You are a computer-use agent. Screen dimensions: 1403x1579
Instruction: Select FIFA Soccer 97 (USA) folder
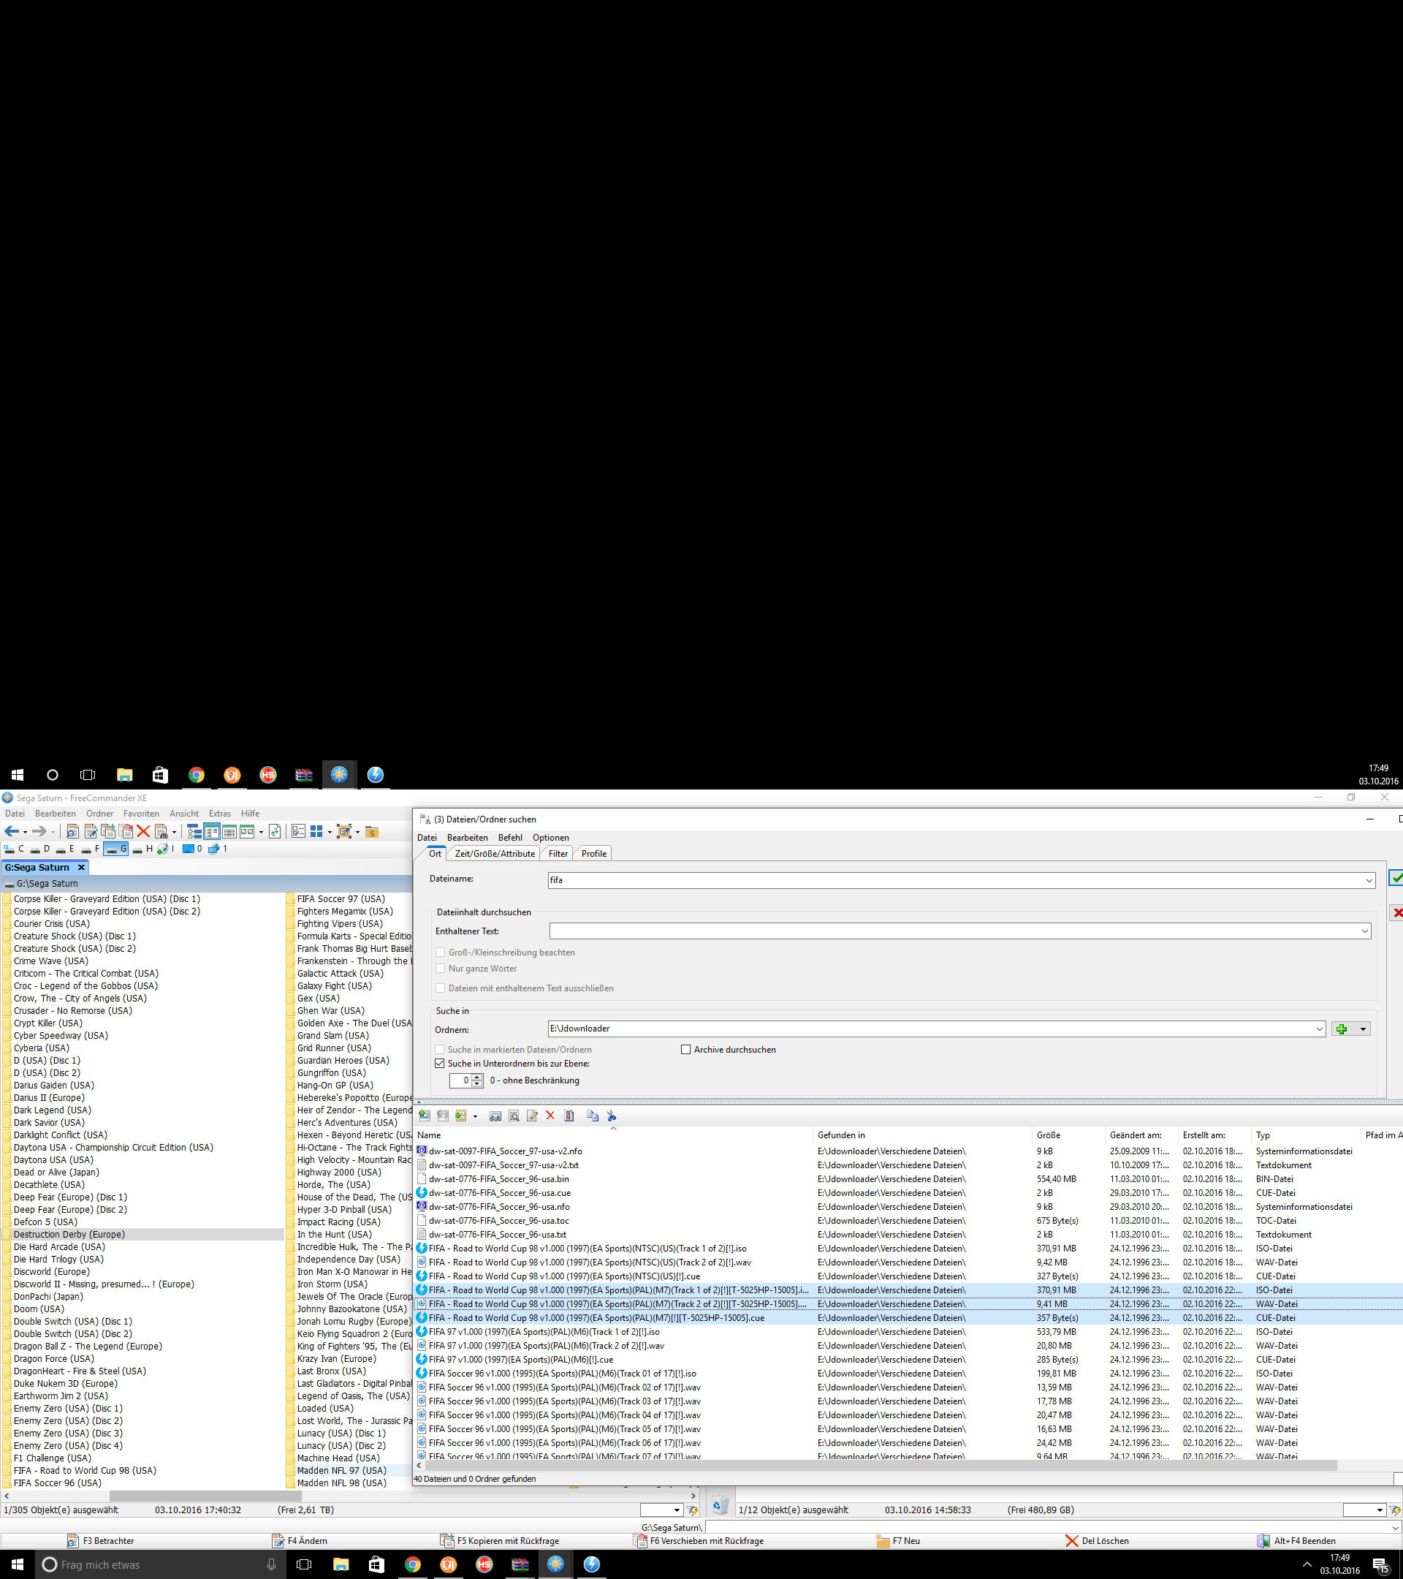[x=341, y=898]
